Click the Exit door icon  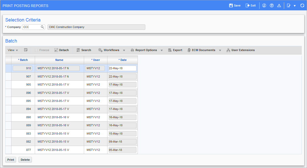[248, 5]
